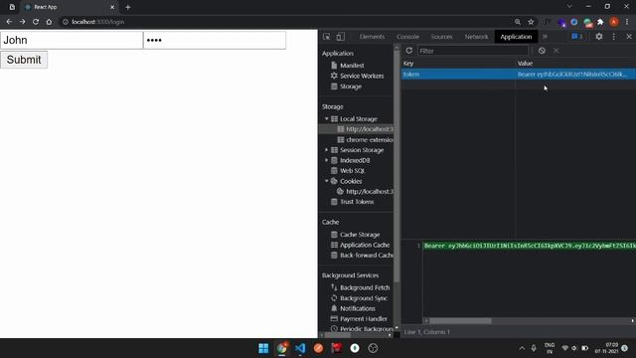Open Storage under Application section
Screen dimensions: 636x358
tap(351, 87)
